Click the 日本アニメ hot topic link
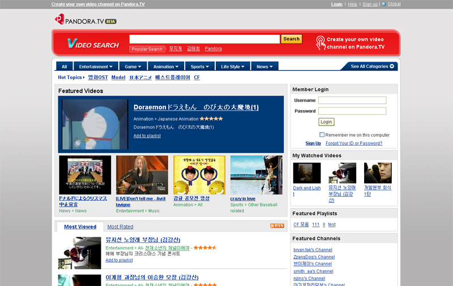The height and width of the screenshot is (286, 453). [140, 77]
